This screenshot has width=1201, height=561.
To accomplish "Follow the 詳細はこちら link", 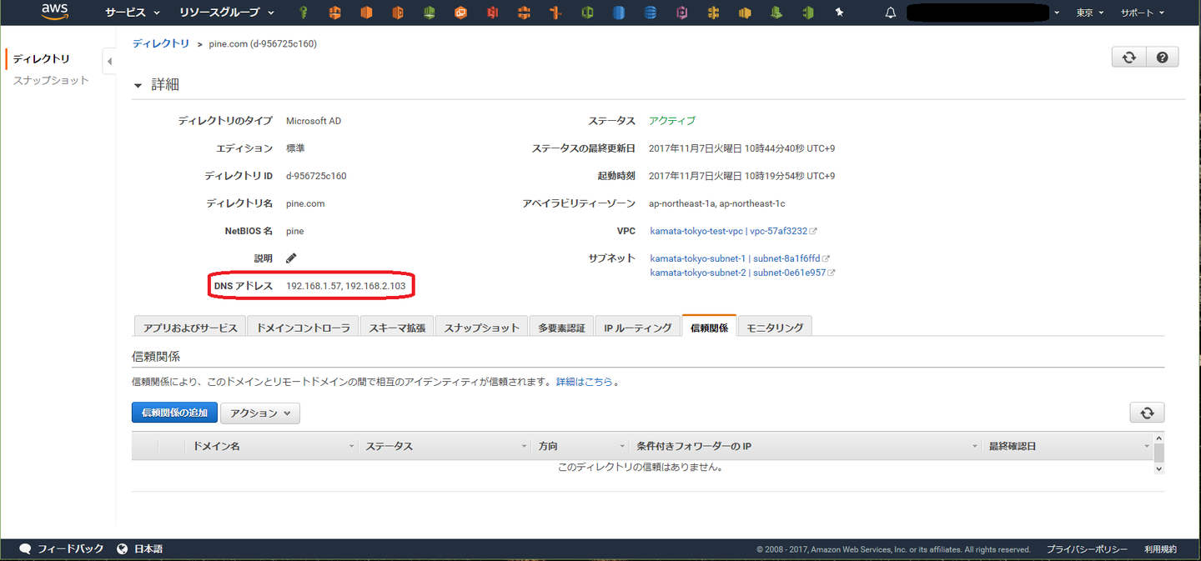I will 585,382.
